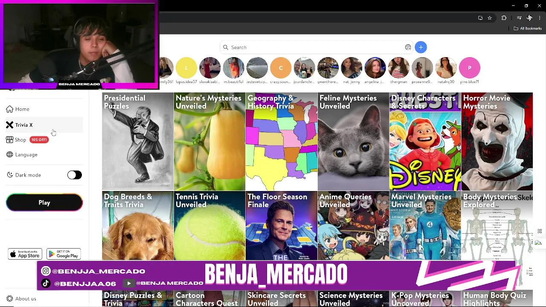The width and height of the screenshot is (546, 307).
Task: Download on the App Store badge
Action: pyautogui.click(x=25, y=254)
